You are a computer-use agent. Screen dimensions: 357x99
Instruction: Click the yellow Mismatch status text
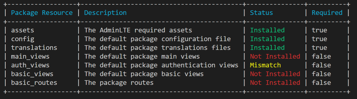[x=265, y=65]
